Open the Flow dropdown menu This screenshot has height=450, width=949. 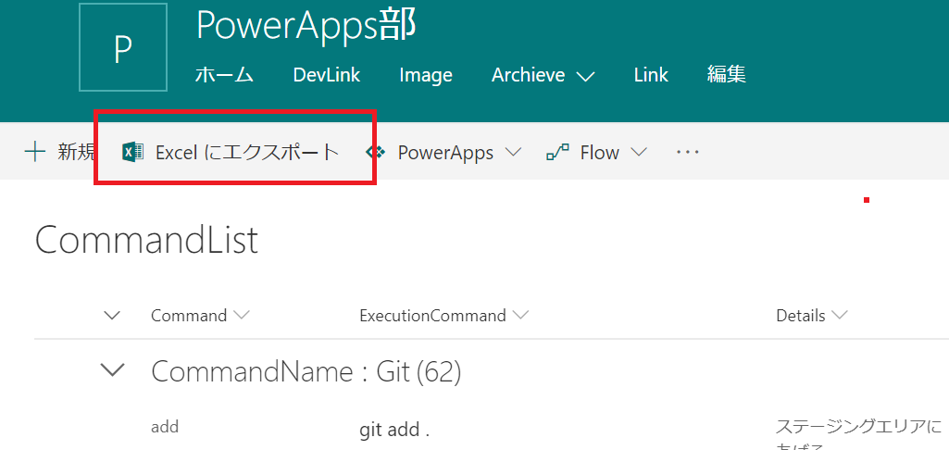[x=597, y=152]
